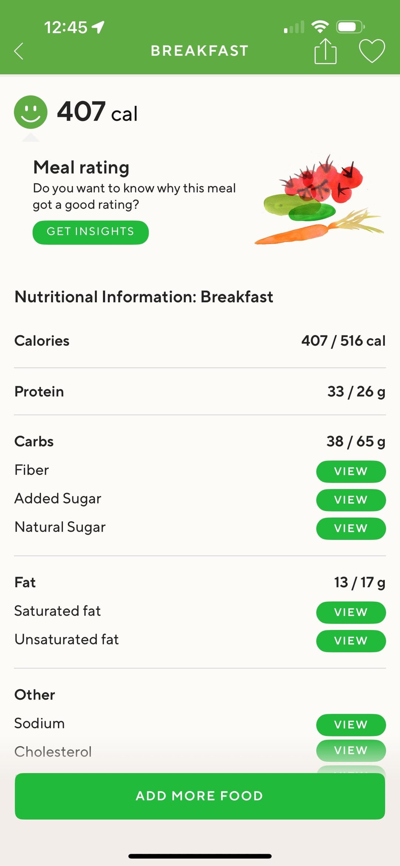The image size is (400, 866).
Task: View Cholesterol details
Action: click(350, 750)
